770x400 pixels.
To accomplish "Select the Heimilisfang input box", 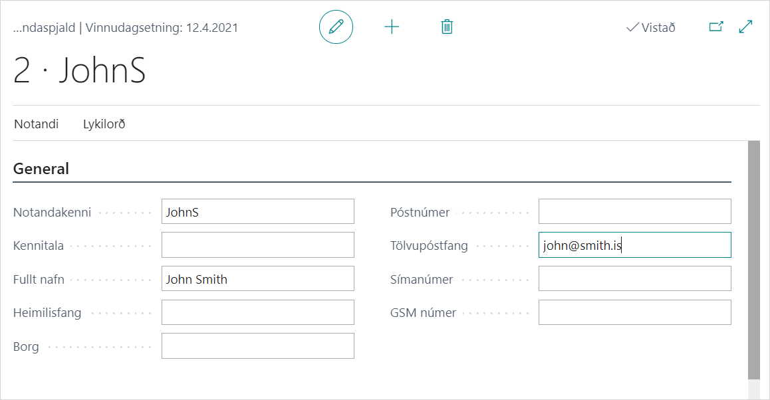I will 257,312.
